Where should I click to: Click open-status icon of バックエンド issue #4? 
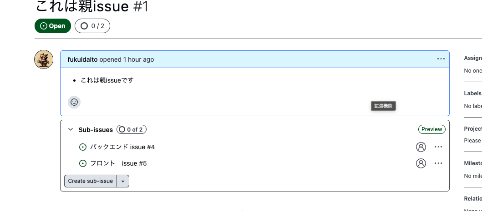[x=83, y=147]
